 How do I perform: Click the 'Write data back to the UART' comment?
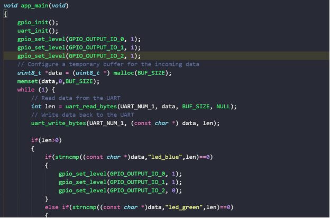pos(82,115)
